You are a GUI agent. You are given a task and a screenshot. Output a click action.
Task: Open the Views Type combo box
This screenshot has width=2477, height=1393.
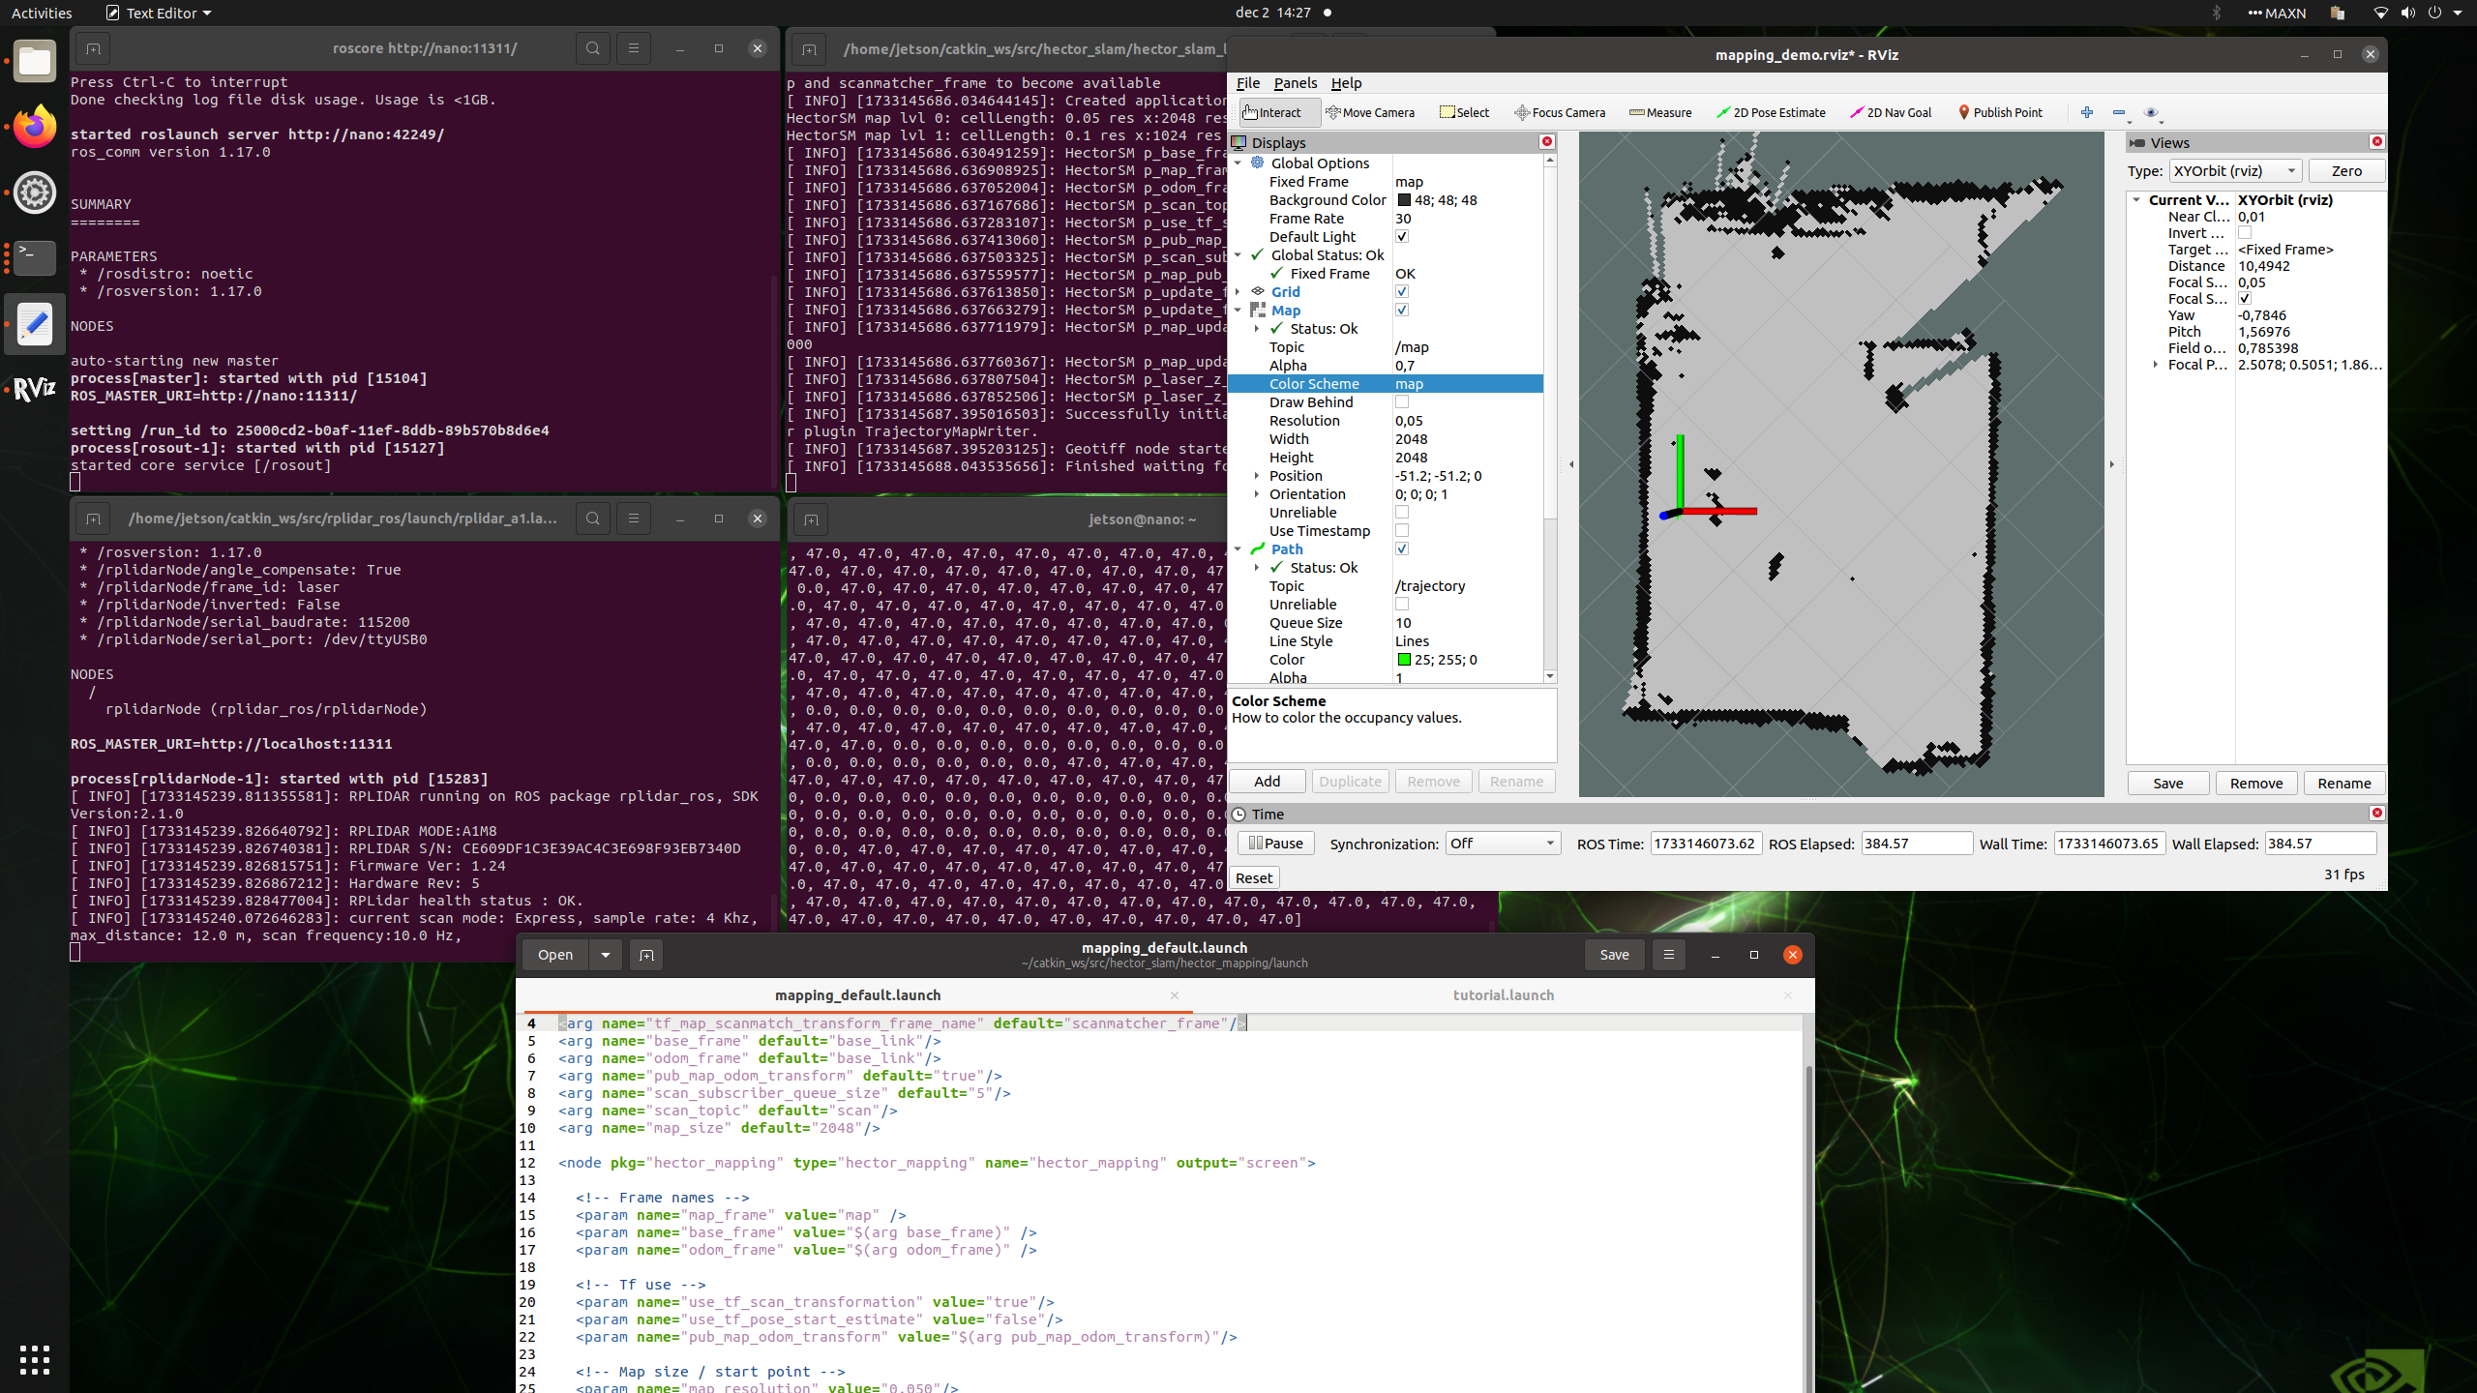(2234, 171)
